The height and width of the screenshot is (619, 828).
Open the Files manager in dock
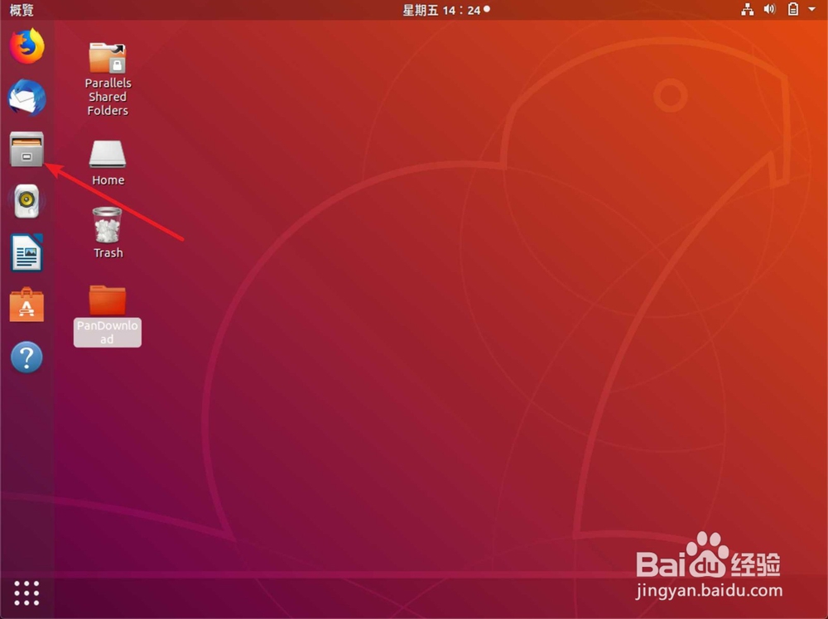(x=26, y=149)
